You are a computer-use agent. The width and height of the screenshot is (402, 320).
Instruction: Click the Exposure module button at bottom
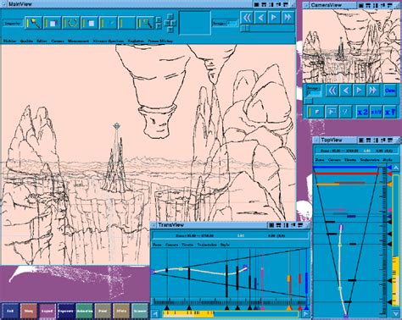65,311
